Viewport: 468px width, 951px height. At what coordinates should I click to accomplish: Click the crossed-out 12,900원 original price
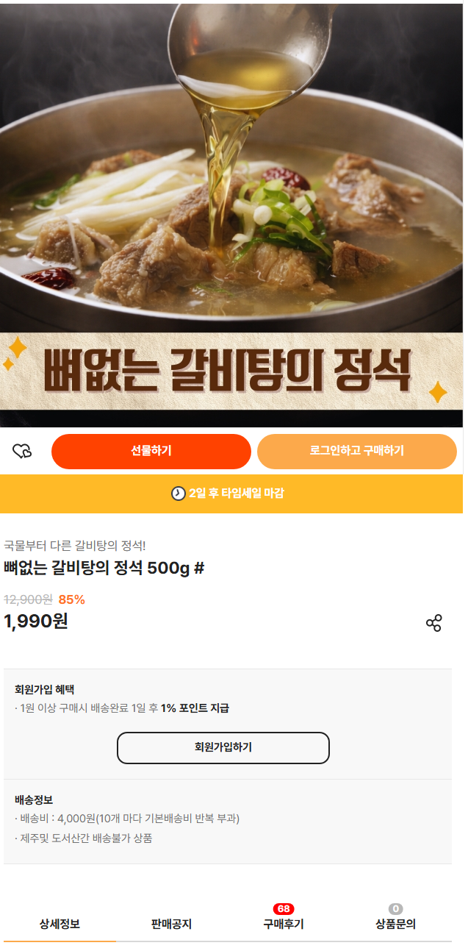28,599
